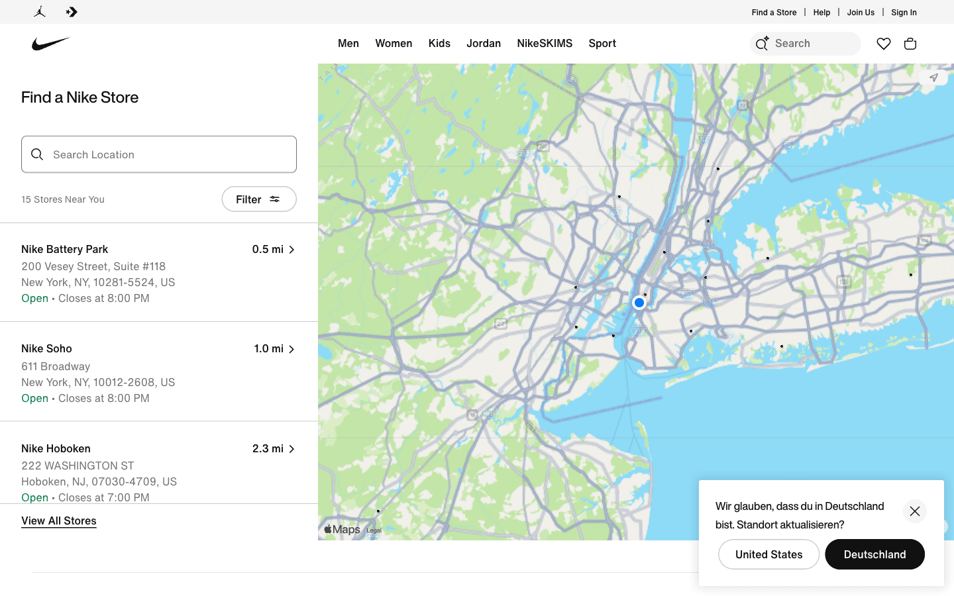Click the Apple Maps logo on the map
The width and height of the screenshot is (954, 596).
tap(342, 529)
